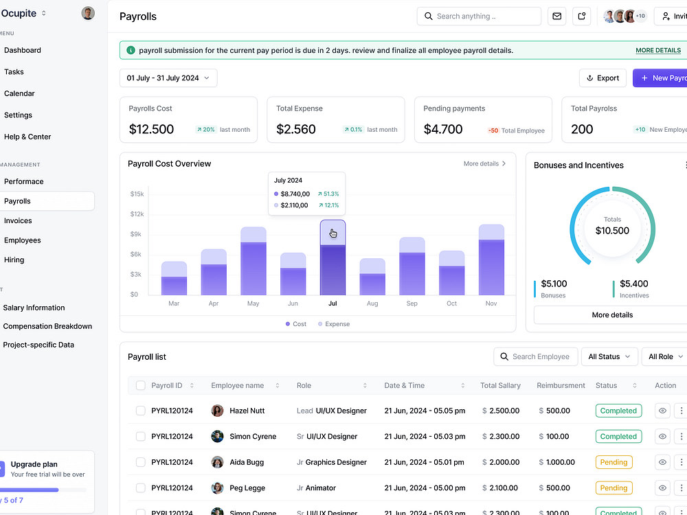Click Peg Legge's avatar
The height and width of the screenshot is (515, 687).
click(x=217, y=488)
